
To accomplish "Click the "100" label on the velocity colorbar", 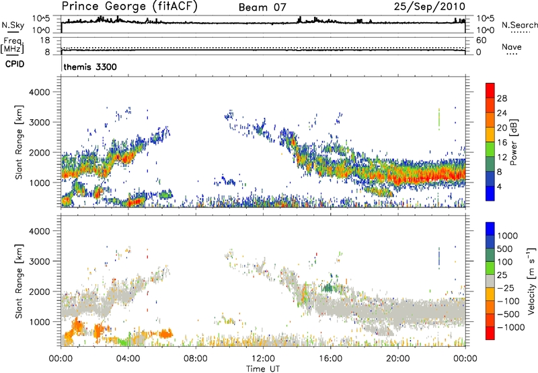I will (x=505, y=262).
